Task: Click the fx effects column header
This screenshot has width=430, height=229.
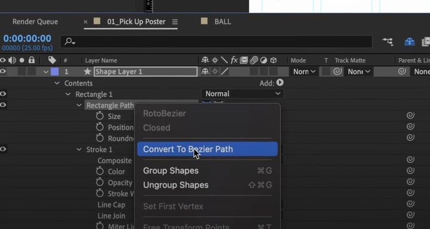Action: 234,60
